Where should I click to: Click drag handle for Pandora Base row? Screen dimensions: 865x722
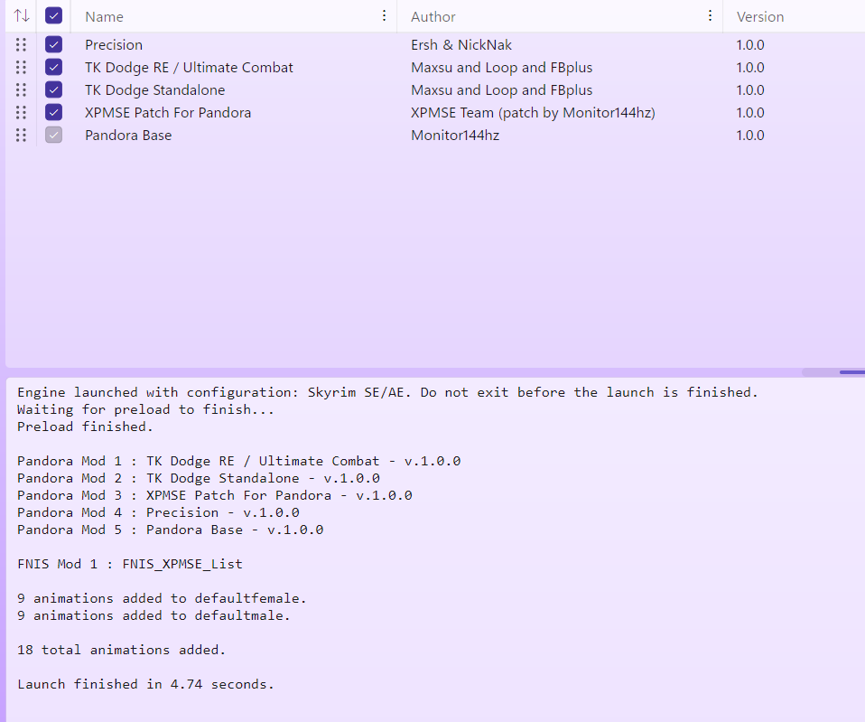(x=21, y=136)
